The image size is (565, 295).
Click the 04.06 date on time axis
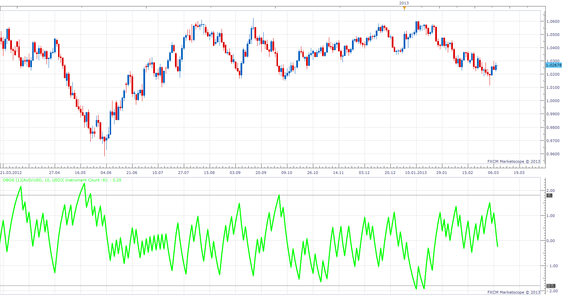coord(106,173)
